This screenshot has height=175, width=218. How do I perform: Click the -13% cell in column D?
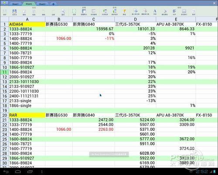135,101
